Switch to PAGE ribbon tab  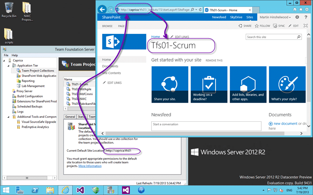[x=121, y=26]
